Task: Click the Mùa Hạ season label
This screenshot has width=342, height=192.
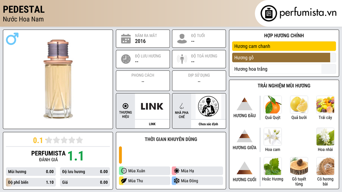Action: point(187,171)
